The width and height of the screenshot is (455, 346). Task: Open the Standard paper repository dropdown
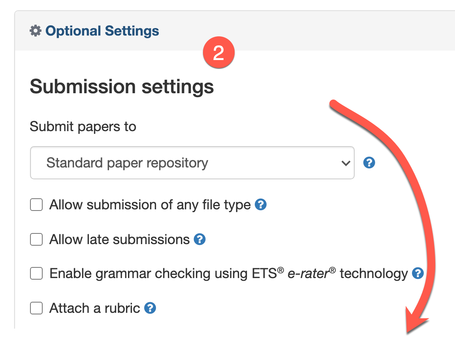pos(192,163)
